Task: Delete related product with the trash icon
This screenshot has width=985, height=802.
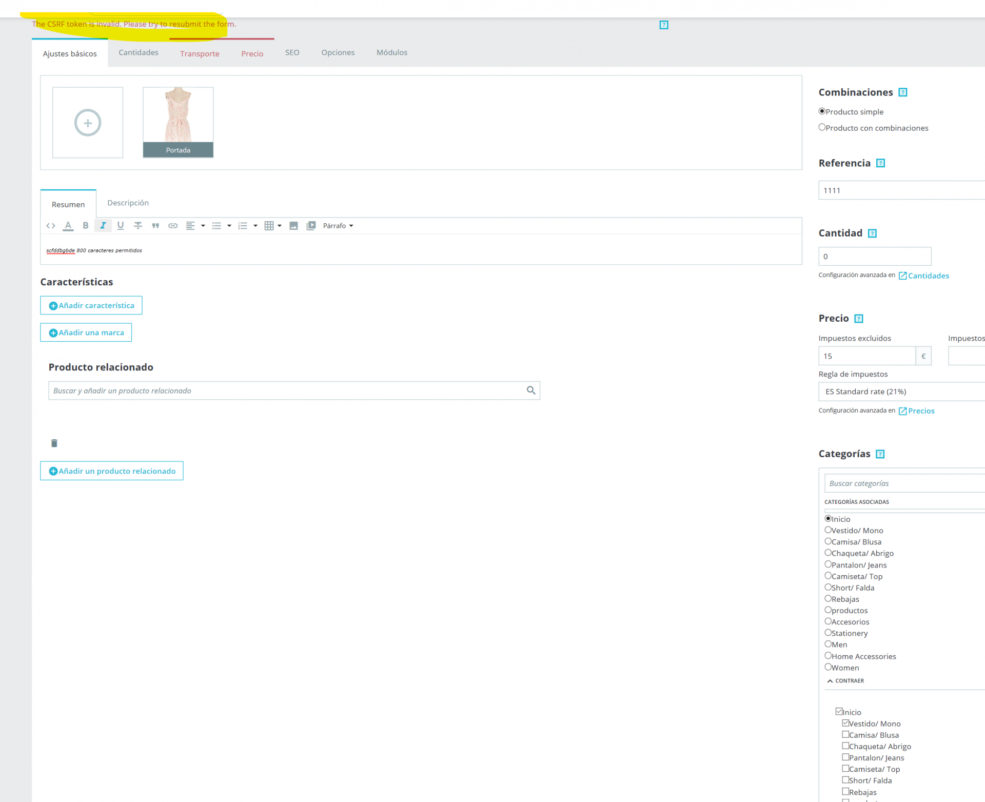Action: (54, 443)
